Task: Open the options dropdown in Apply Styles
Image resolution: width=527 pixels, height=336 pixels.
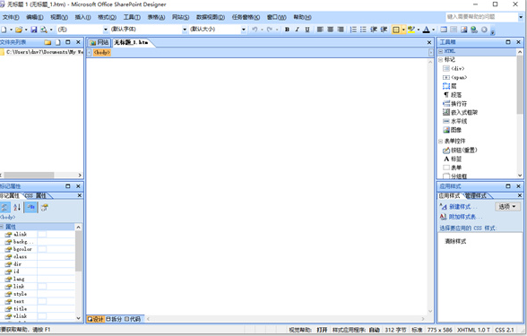Action: [x=507, y=207]
